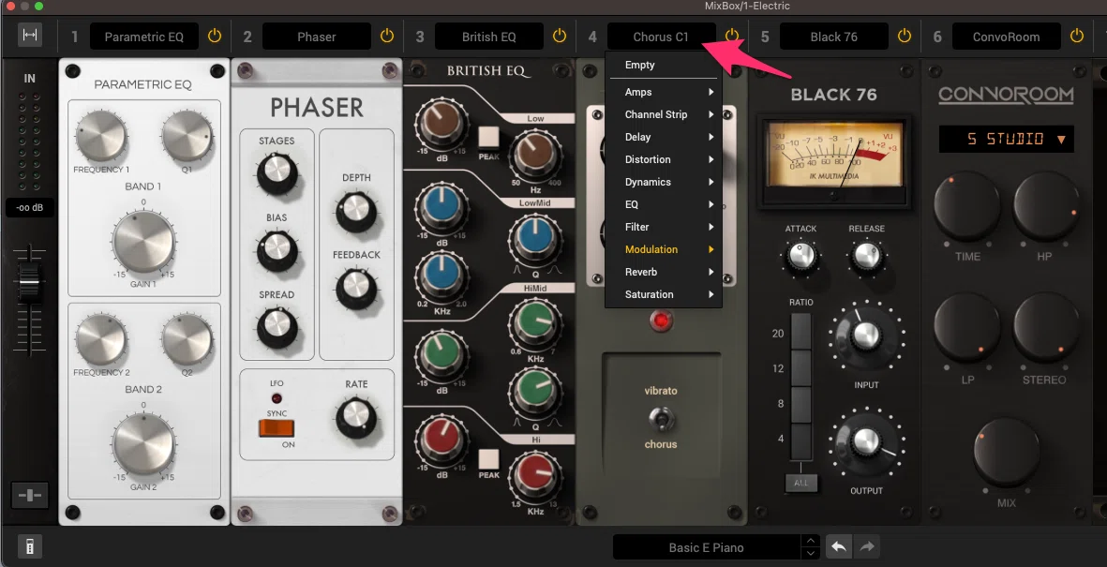This screenshot has width=1107, height=567.
Task: Click the Black 76 ATTACK knob
Action: tap(800, 256)
